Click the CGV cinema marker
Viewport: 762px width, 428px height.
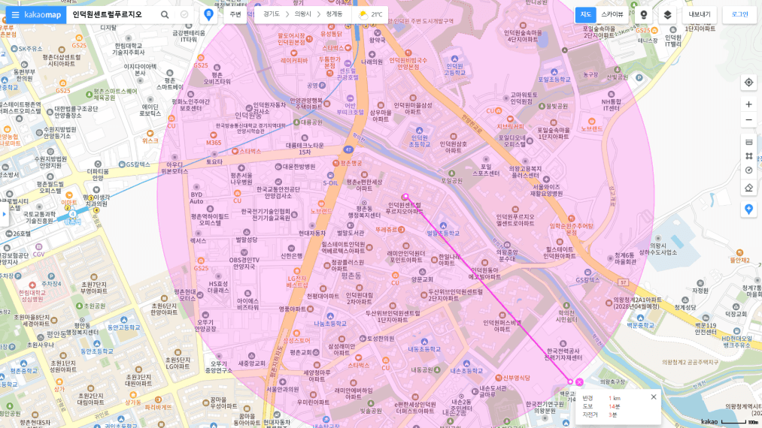click(x=39, y=246)
